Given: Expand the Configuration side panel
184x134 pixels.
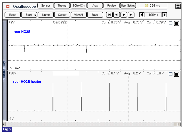Looking at the screenshot, I should tap(4, 71).
